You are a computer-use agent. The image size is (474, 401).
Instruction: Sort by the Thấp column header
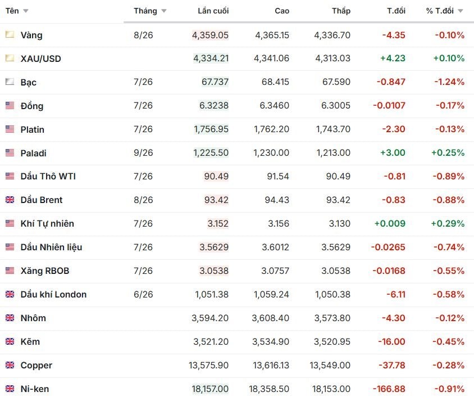[x=341, y=11]
